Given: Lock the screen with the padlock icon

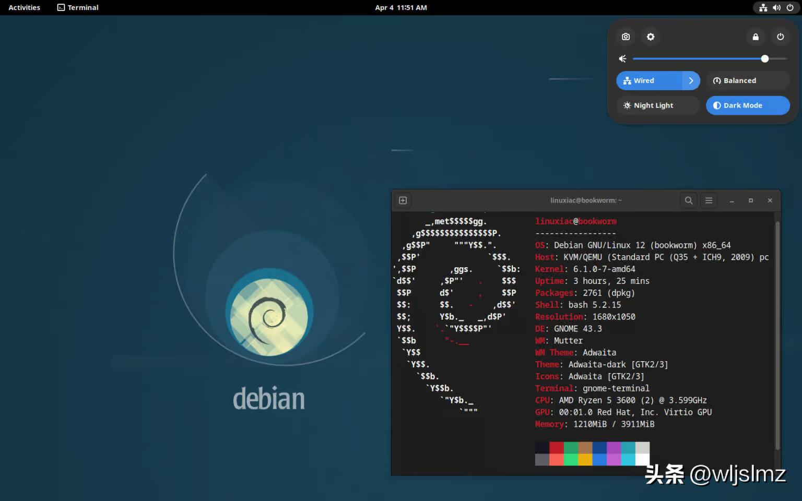Looking at the screenshot, I should 756,37.
